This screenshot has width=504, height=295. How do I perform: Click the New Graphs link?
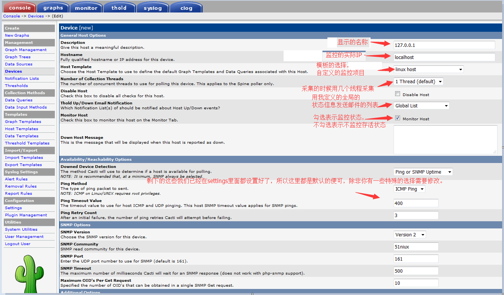point(17,36)
